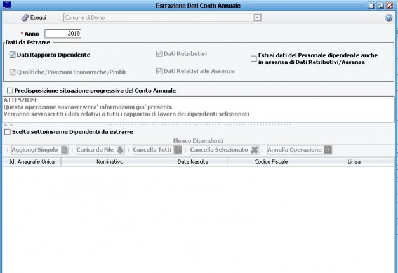Sort by Codice Fiscale column header
The width and height of the screenshot is (398, 273).
click(271, 162)
